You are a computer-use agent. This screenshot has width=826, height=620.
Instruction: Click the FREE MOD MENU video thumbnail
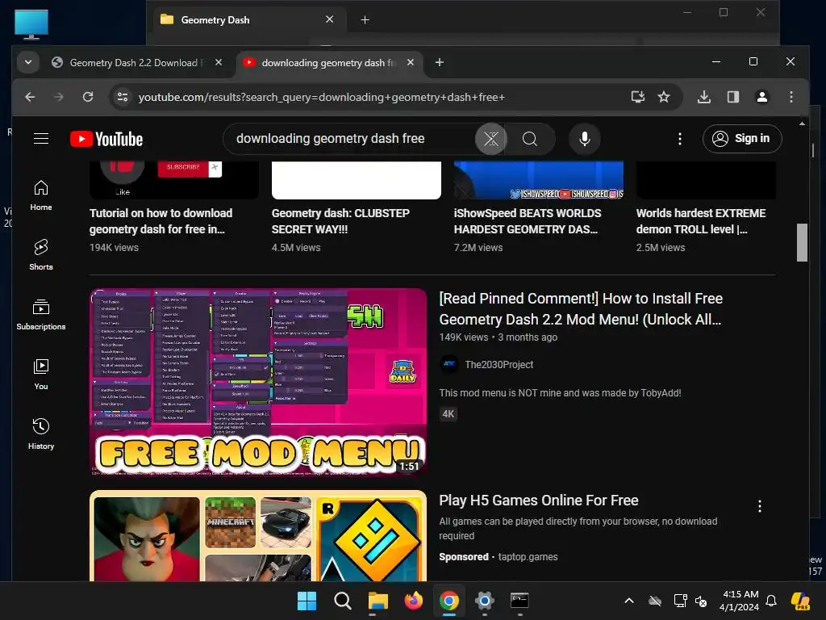(x=258, y=382)
